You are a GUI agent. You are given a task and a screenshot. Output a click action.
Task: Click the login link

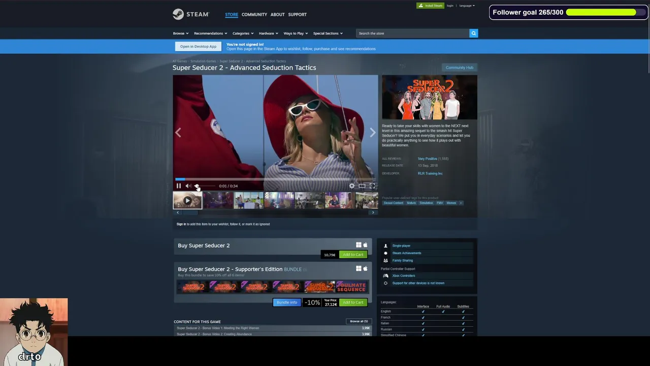[x=450, y=6]
